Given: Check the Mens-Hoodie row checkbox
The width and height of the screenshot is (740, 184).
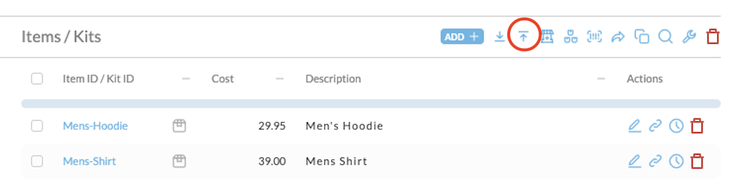Looking at the screenshot, I should click(37, 126).
